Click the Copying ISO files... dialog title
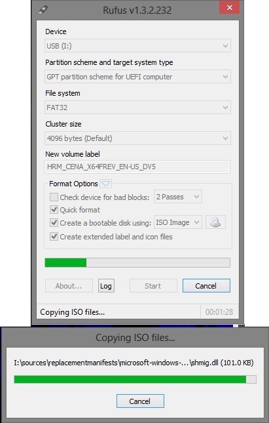This screenshot has width=269, height=423. coord(135,338)
